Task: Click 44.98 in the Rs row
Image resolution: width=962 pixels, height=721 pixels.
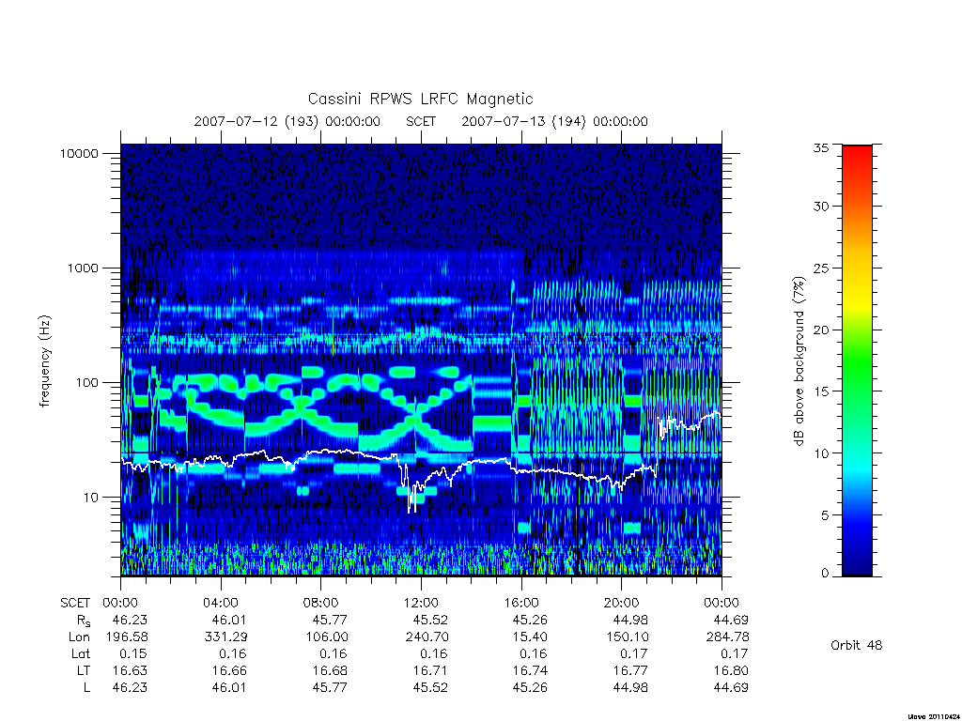Action: pos(630,620)
